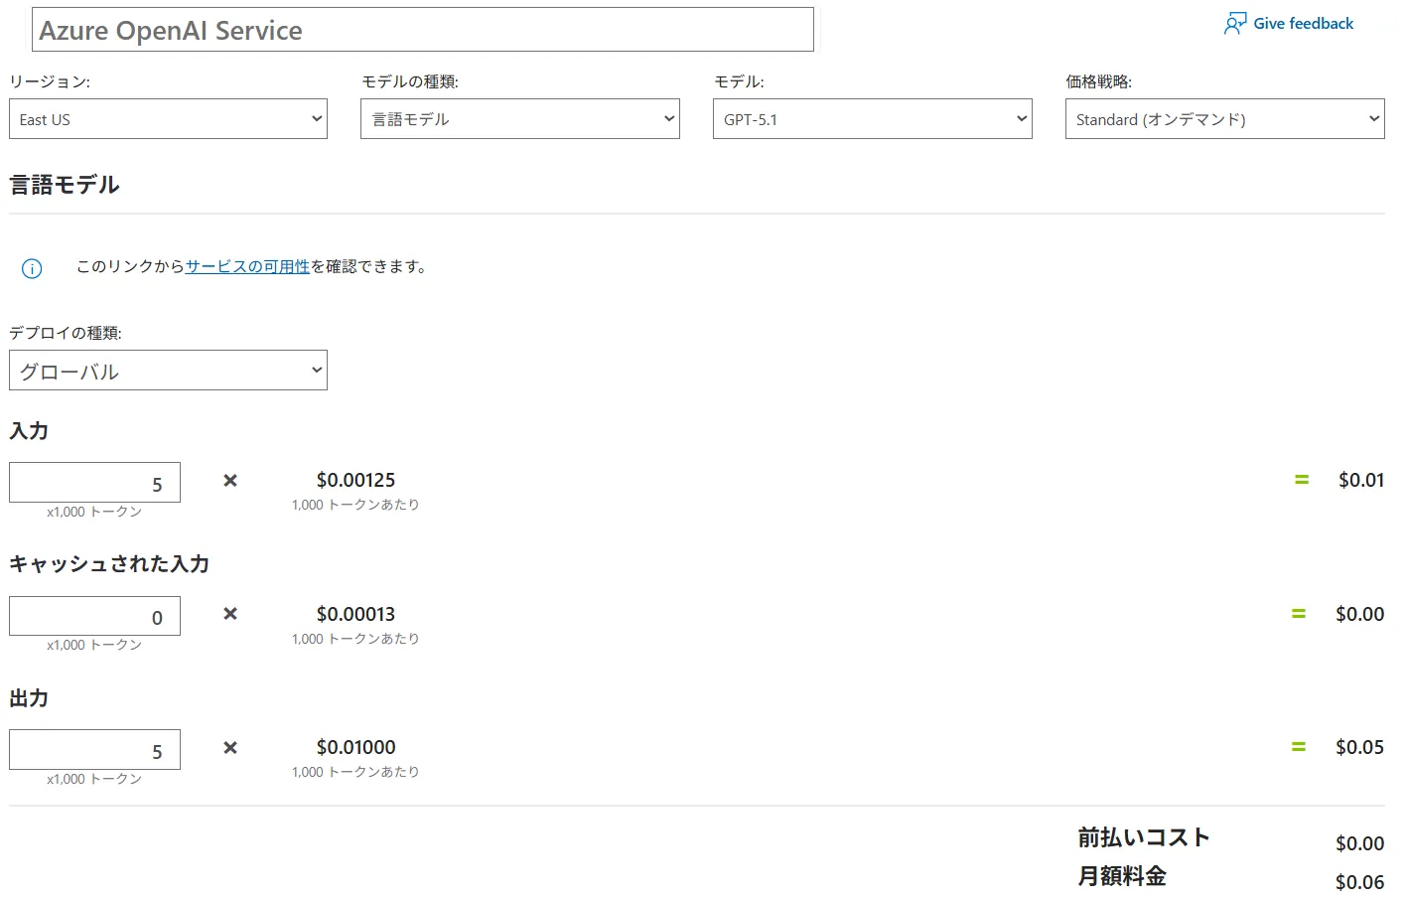Click the $0.00125 input price text
1407x902 pixels.
click(x=355, y=480)
